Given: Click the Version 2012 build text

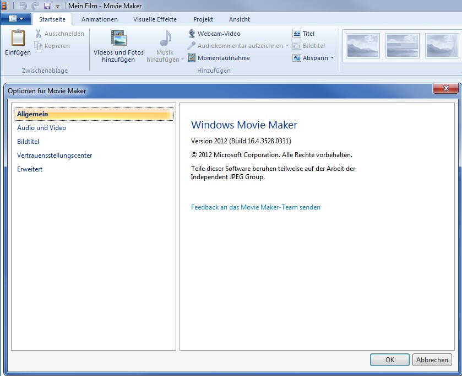Looking at the screenshot, I should [241, 141].
